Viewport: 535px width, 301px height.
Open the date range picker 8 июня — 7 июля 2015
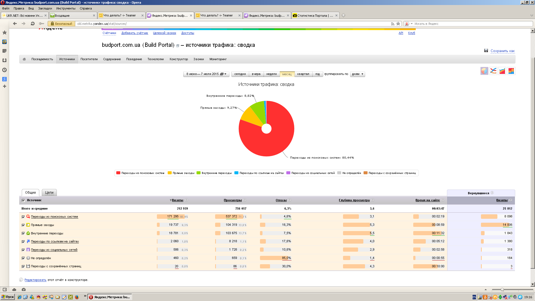[206, 74]
